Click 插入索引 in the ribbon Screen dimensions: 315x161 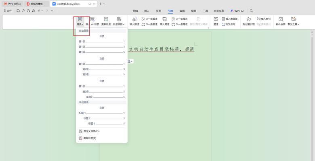click(x=264, y=19)
